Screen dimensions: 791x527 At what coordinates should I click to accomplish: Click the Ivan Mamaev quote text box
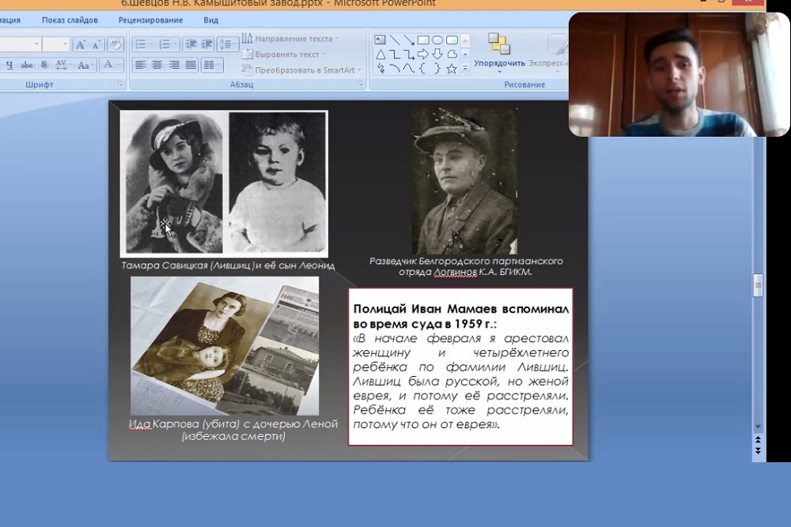click(460, 366)
